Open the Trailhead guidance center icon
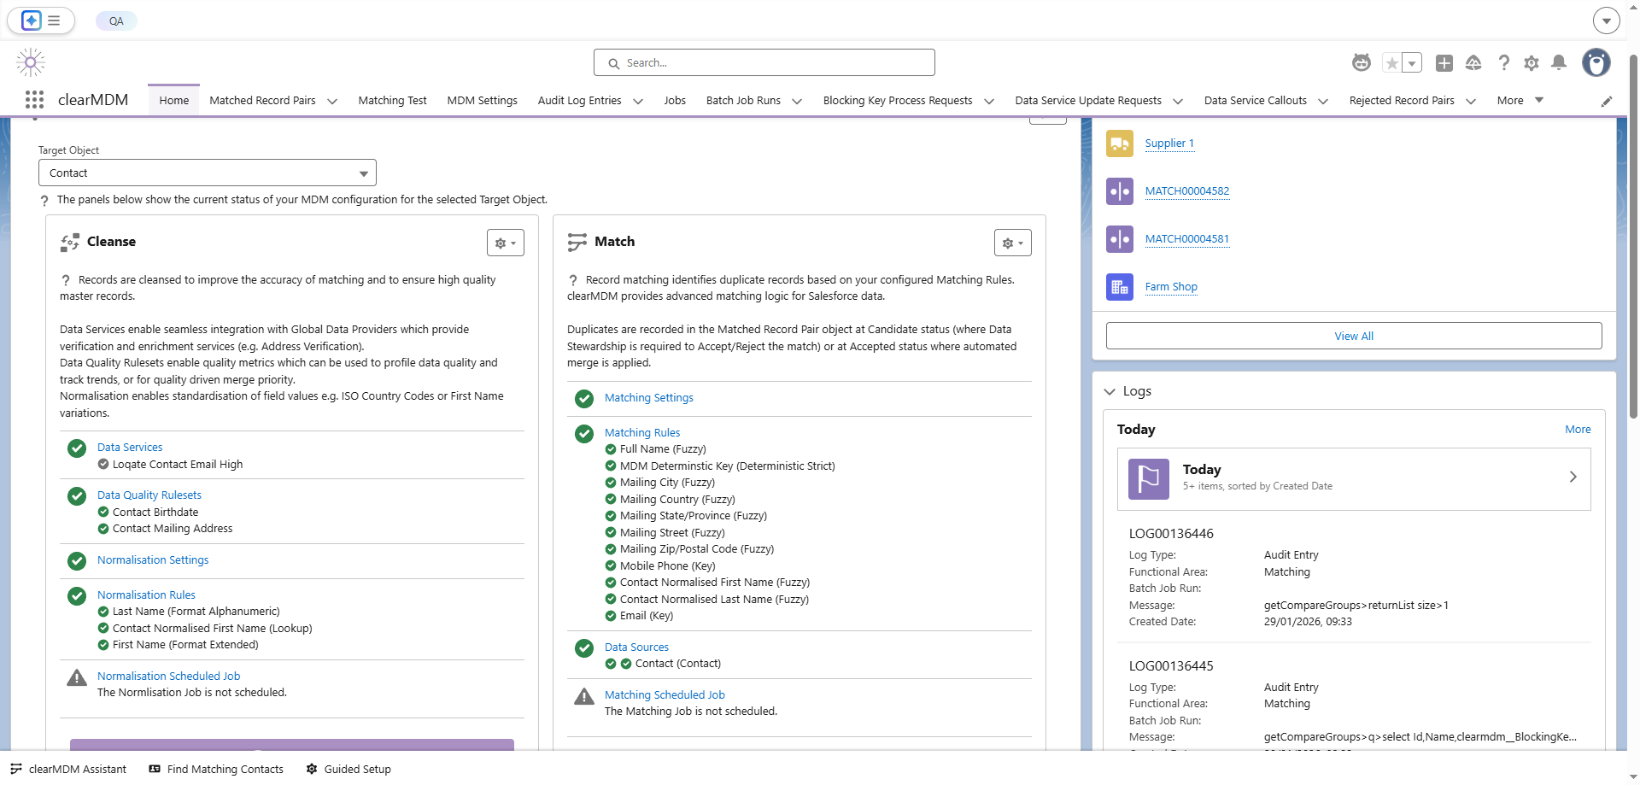Viewport: 1640px width, 785px height. tap(1473, 62)
